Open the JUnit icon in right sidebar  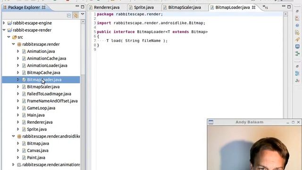coord(297,80)
